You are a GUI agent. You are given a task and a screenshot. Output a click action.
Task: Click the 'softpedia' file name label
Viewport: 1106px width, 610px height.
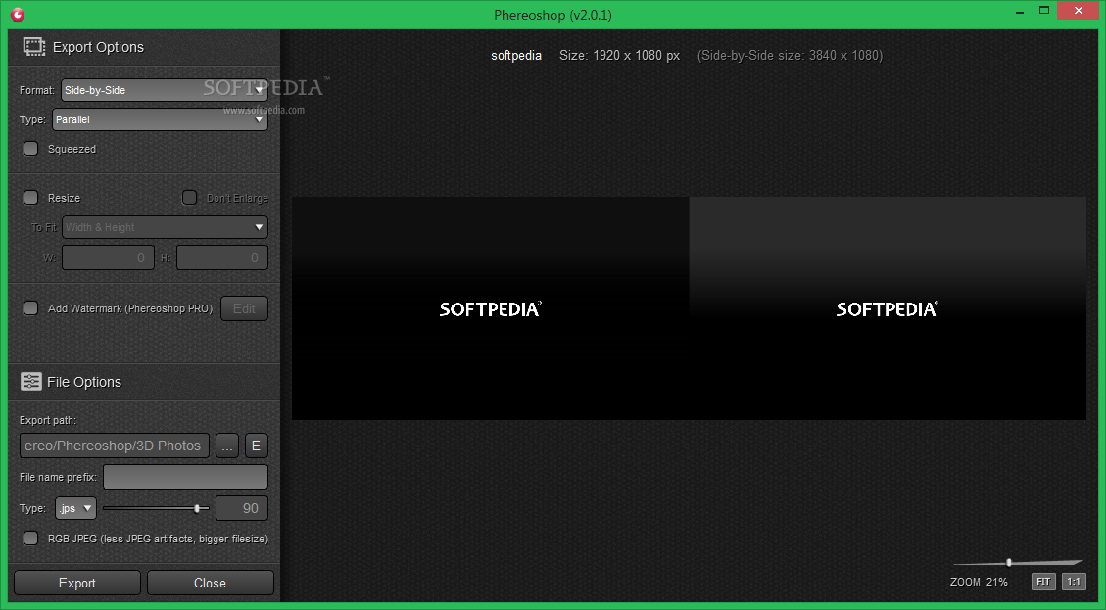point(516,55)
